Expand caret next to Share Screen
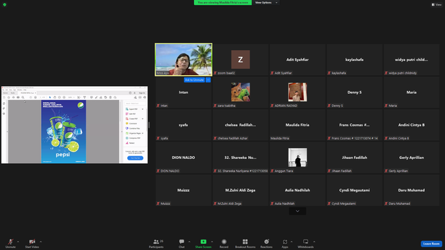445x250 pixels. pos(212,242)
